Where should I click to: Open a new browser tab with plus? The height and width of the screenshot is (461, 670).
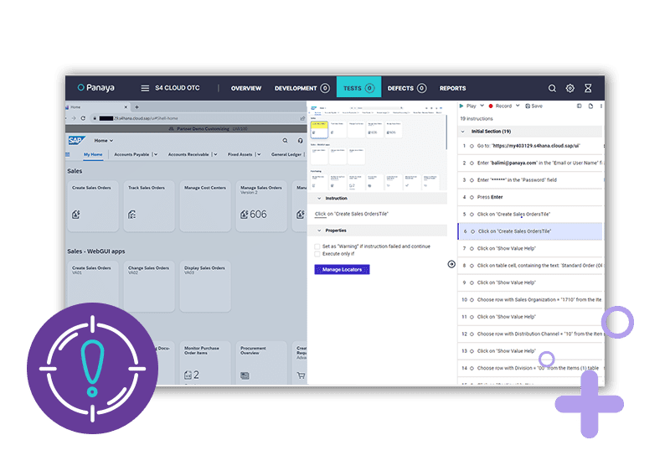coord(137,107)
